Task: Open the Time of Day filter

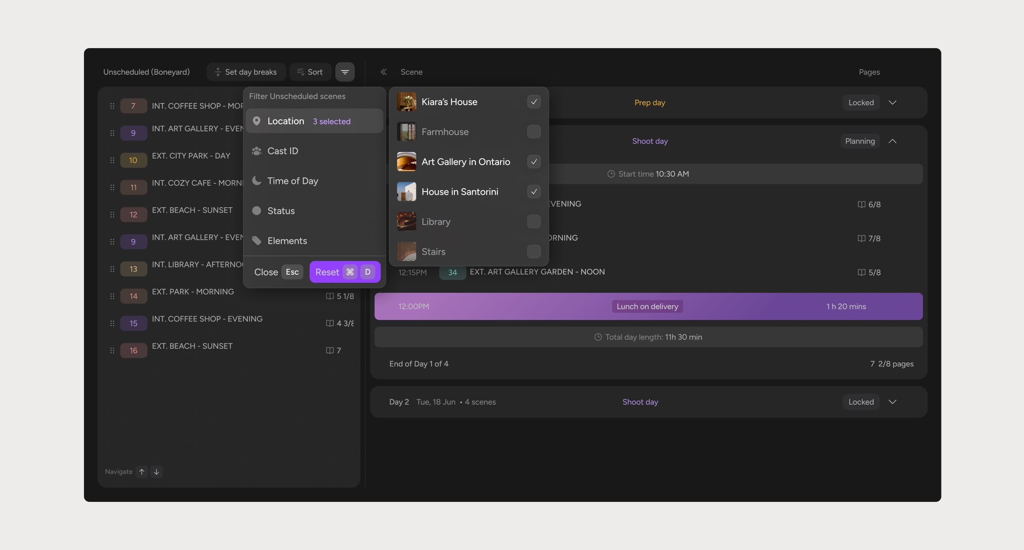Action: coord(292,181)
